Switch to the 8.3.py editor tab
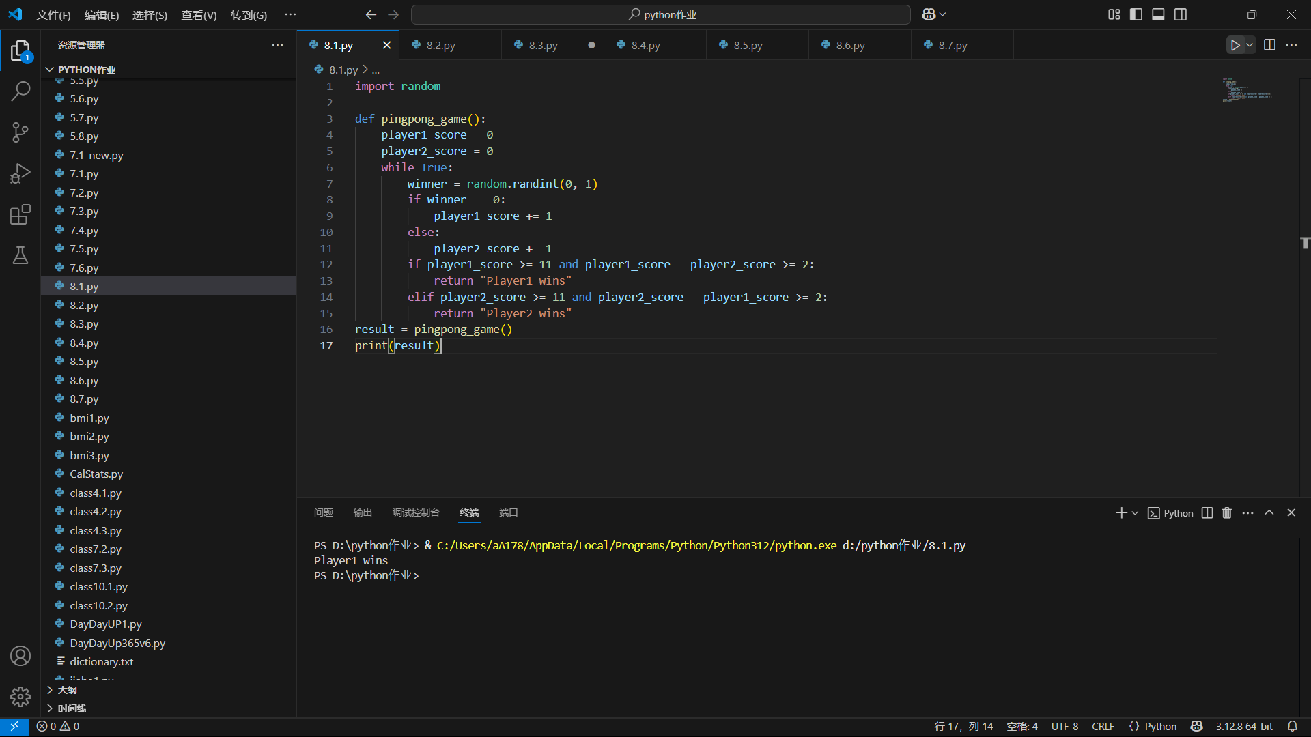This screenshot has width=1311, height=737. (x=543, y=45)
